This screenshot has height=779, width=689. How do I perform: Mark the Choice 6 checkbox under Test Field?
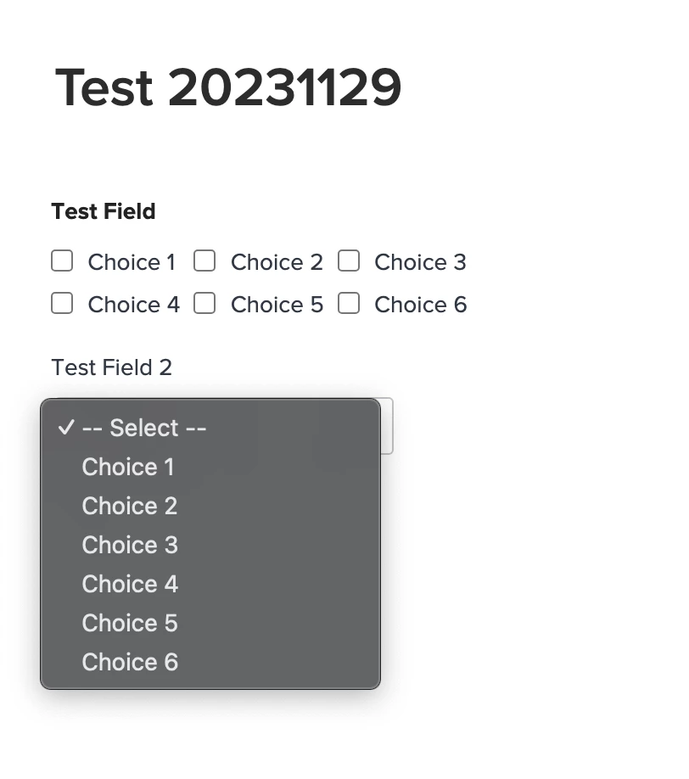point(349,304)
